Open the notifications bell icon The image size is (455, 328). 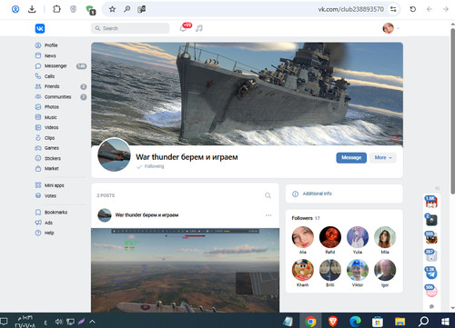coord(183,28)
